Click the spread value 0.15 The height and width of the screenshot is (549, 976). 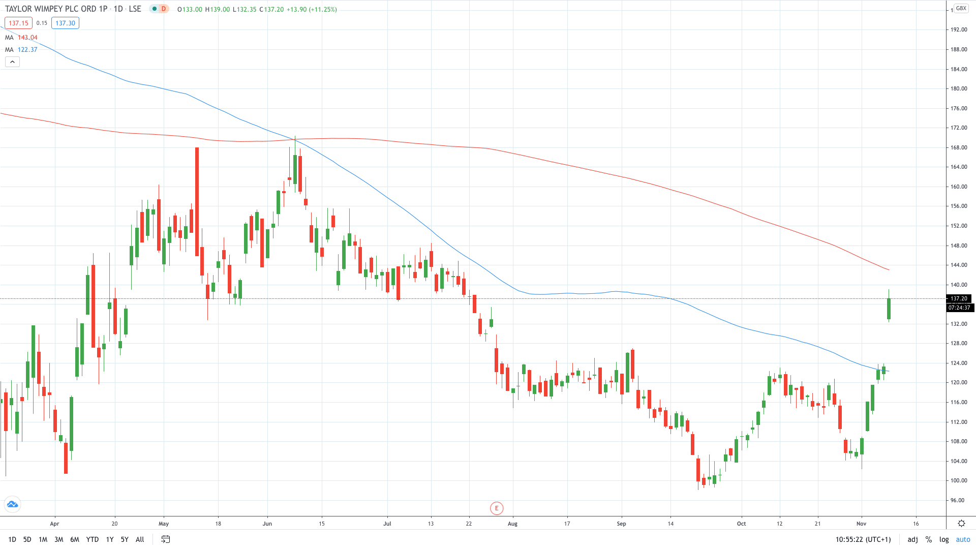pyautogui.click(x=42, y=23)
